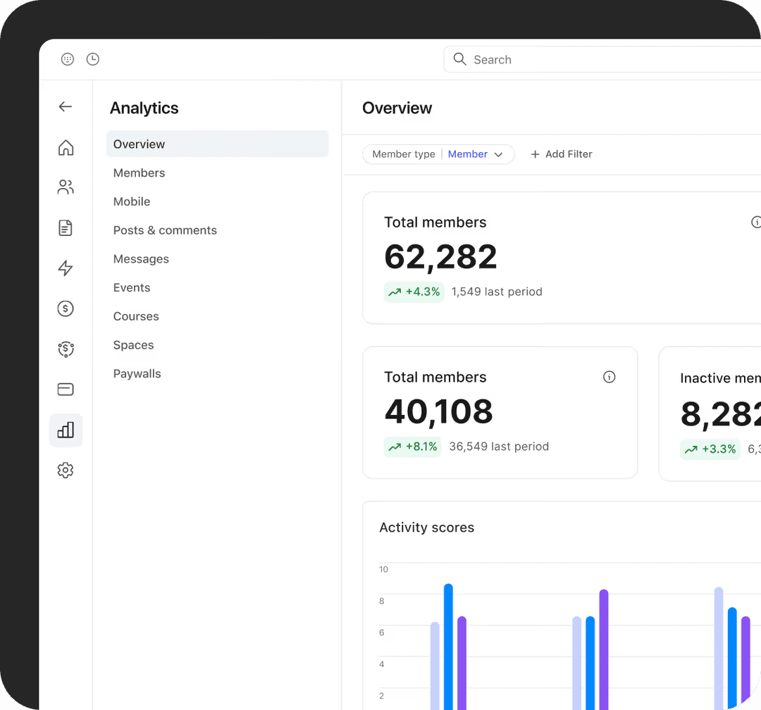Click the grid dots icon in top bar

[68, 59]
